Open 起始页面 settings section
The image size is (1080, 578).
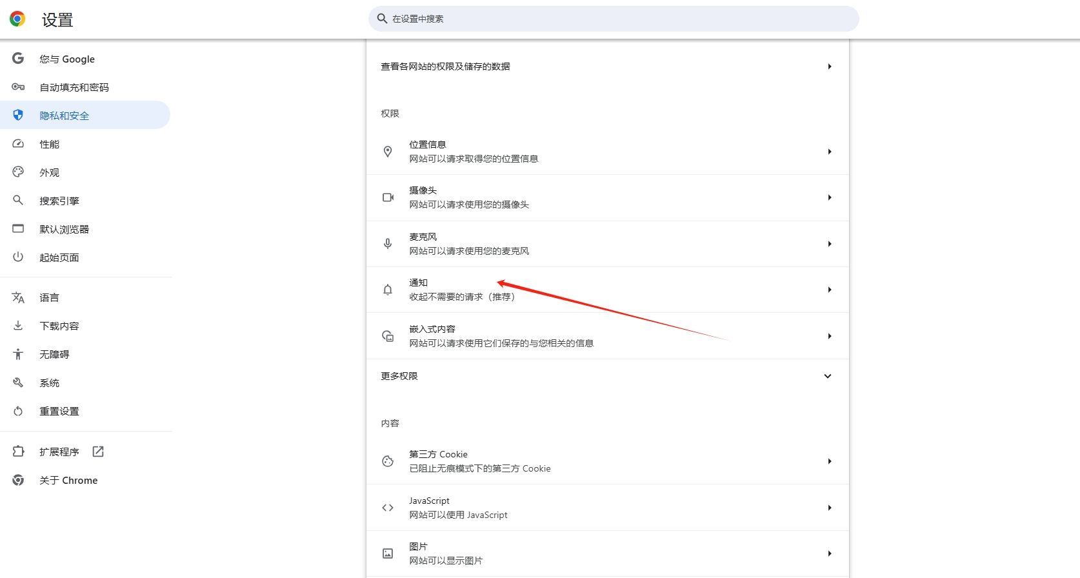point(85,257)
